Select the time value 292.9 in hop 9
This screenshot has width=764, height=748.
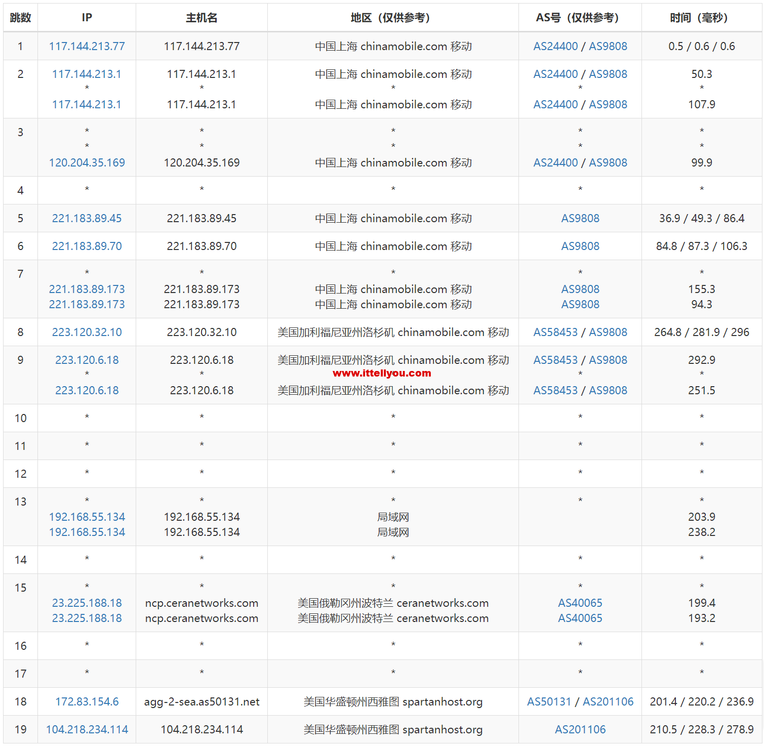point(702,360)
